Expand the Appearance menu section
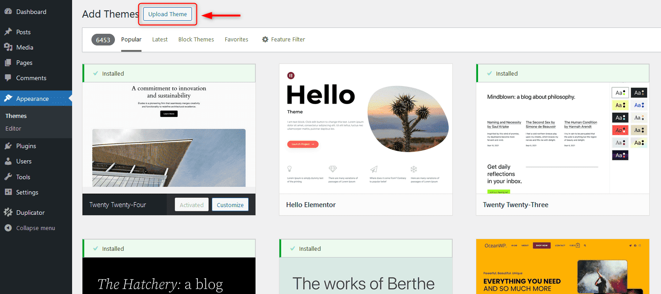 pos(32,99)
